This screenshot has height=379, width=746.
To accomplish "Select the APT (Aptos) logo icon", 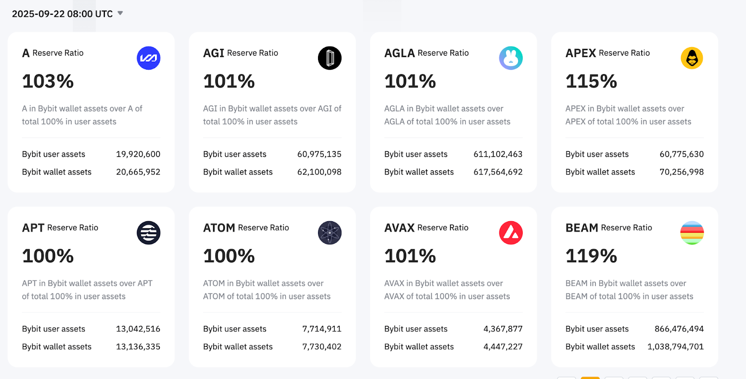I will coord(148,232).
